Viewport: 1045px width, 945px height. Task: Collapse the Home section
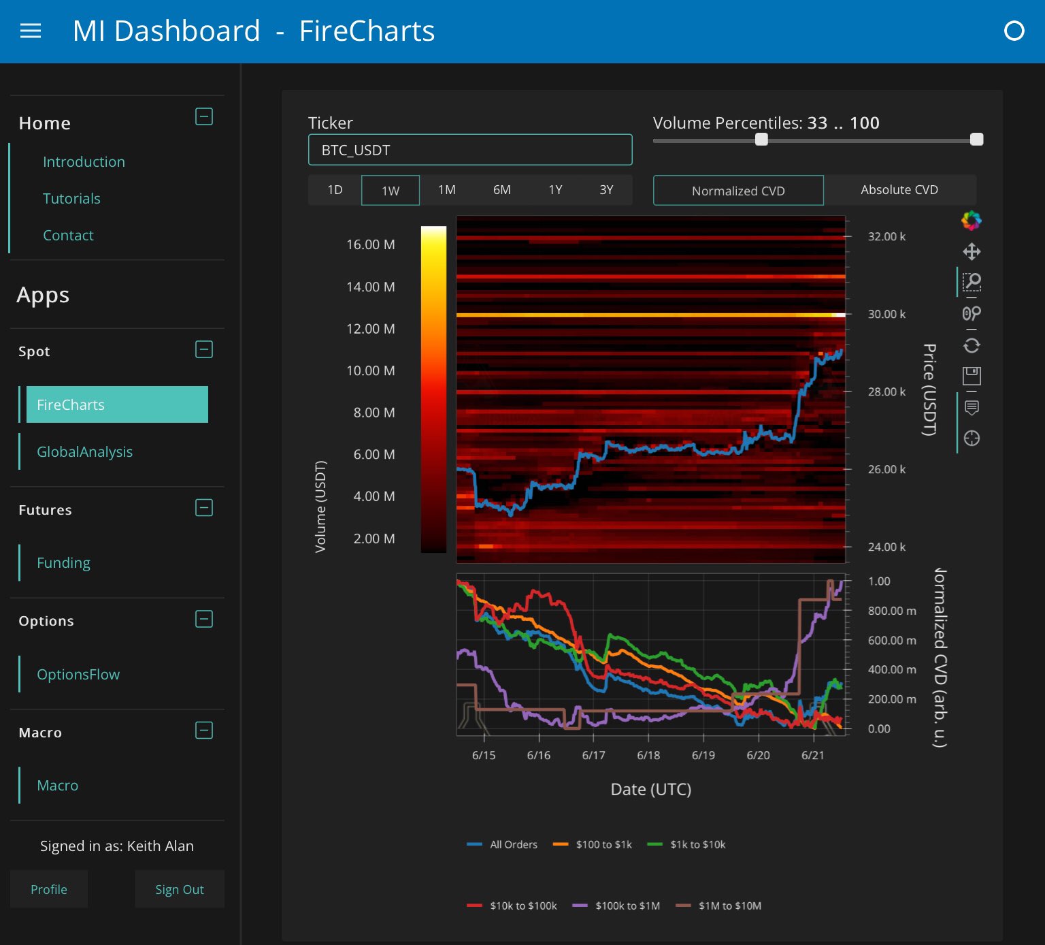(x=204, y=116)
